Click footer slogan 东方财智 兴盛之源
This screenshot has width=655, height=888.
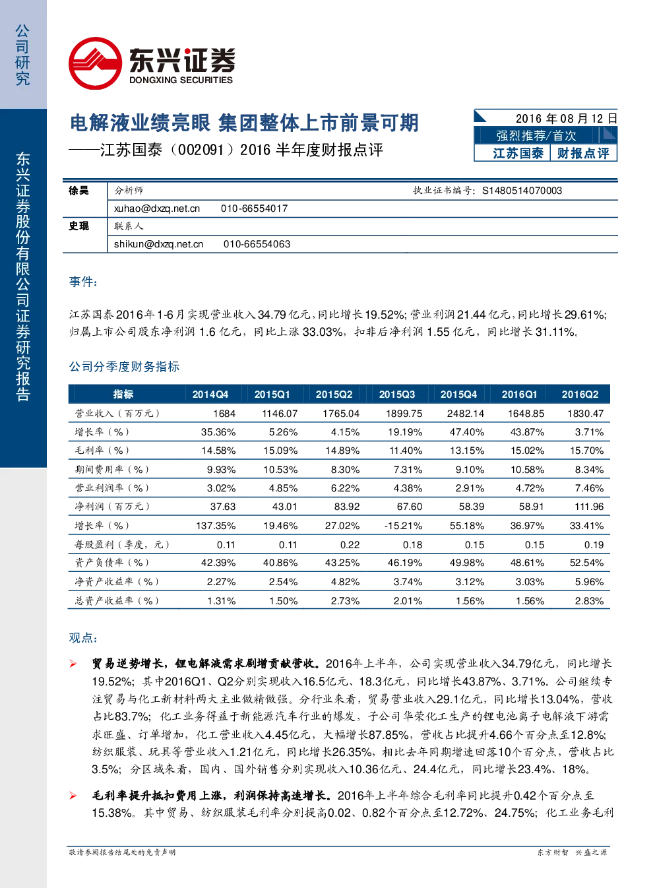572,852
